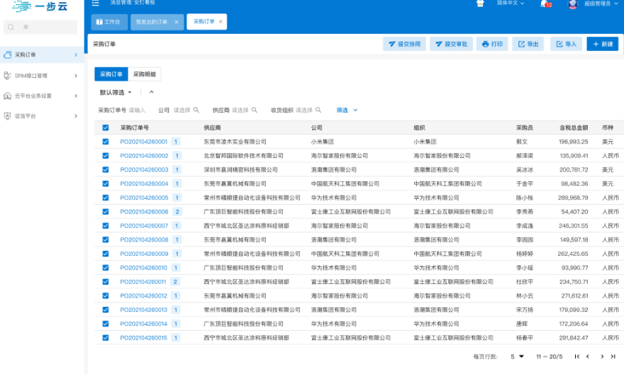Screen dimensions: 624x374
Task: Click the hamburger menu icon in top bar
Action: tap(95, 4)
